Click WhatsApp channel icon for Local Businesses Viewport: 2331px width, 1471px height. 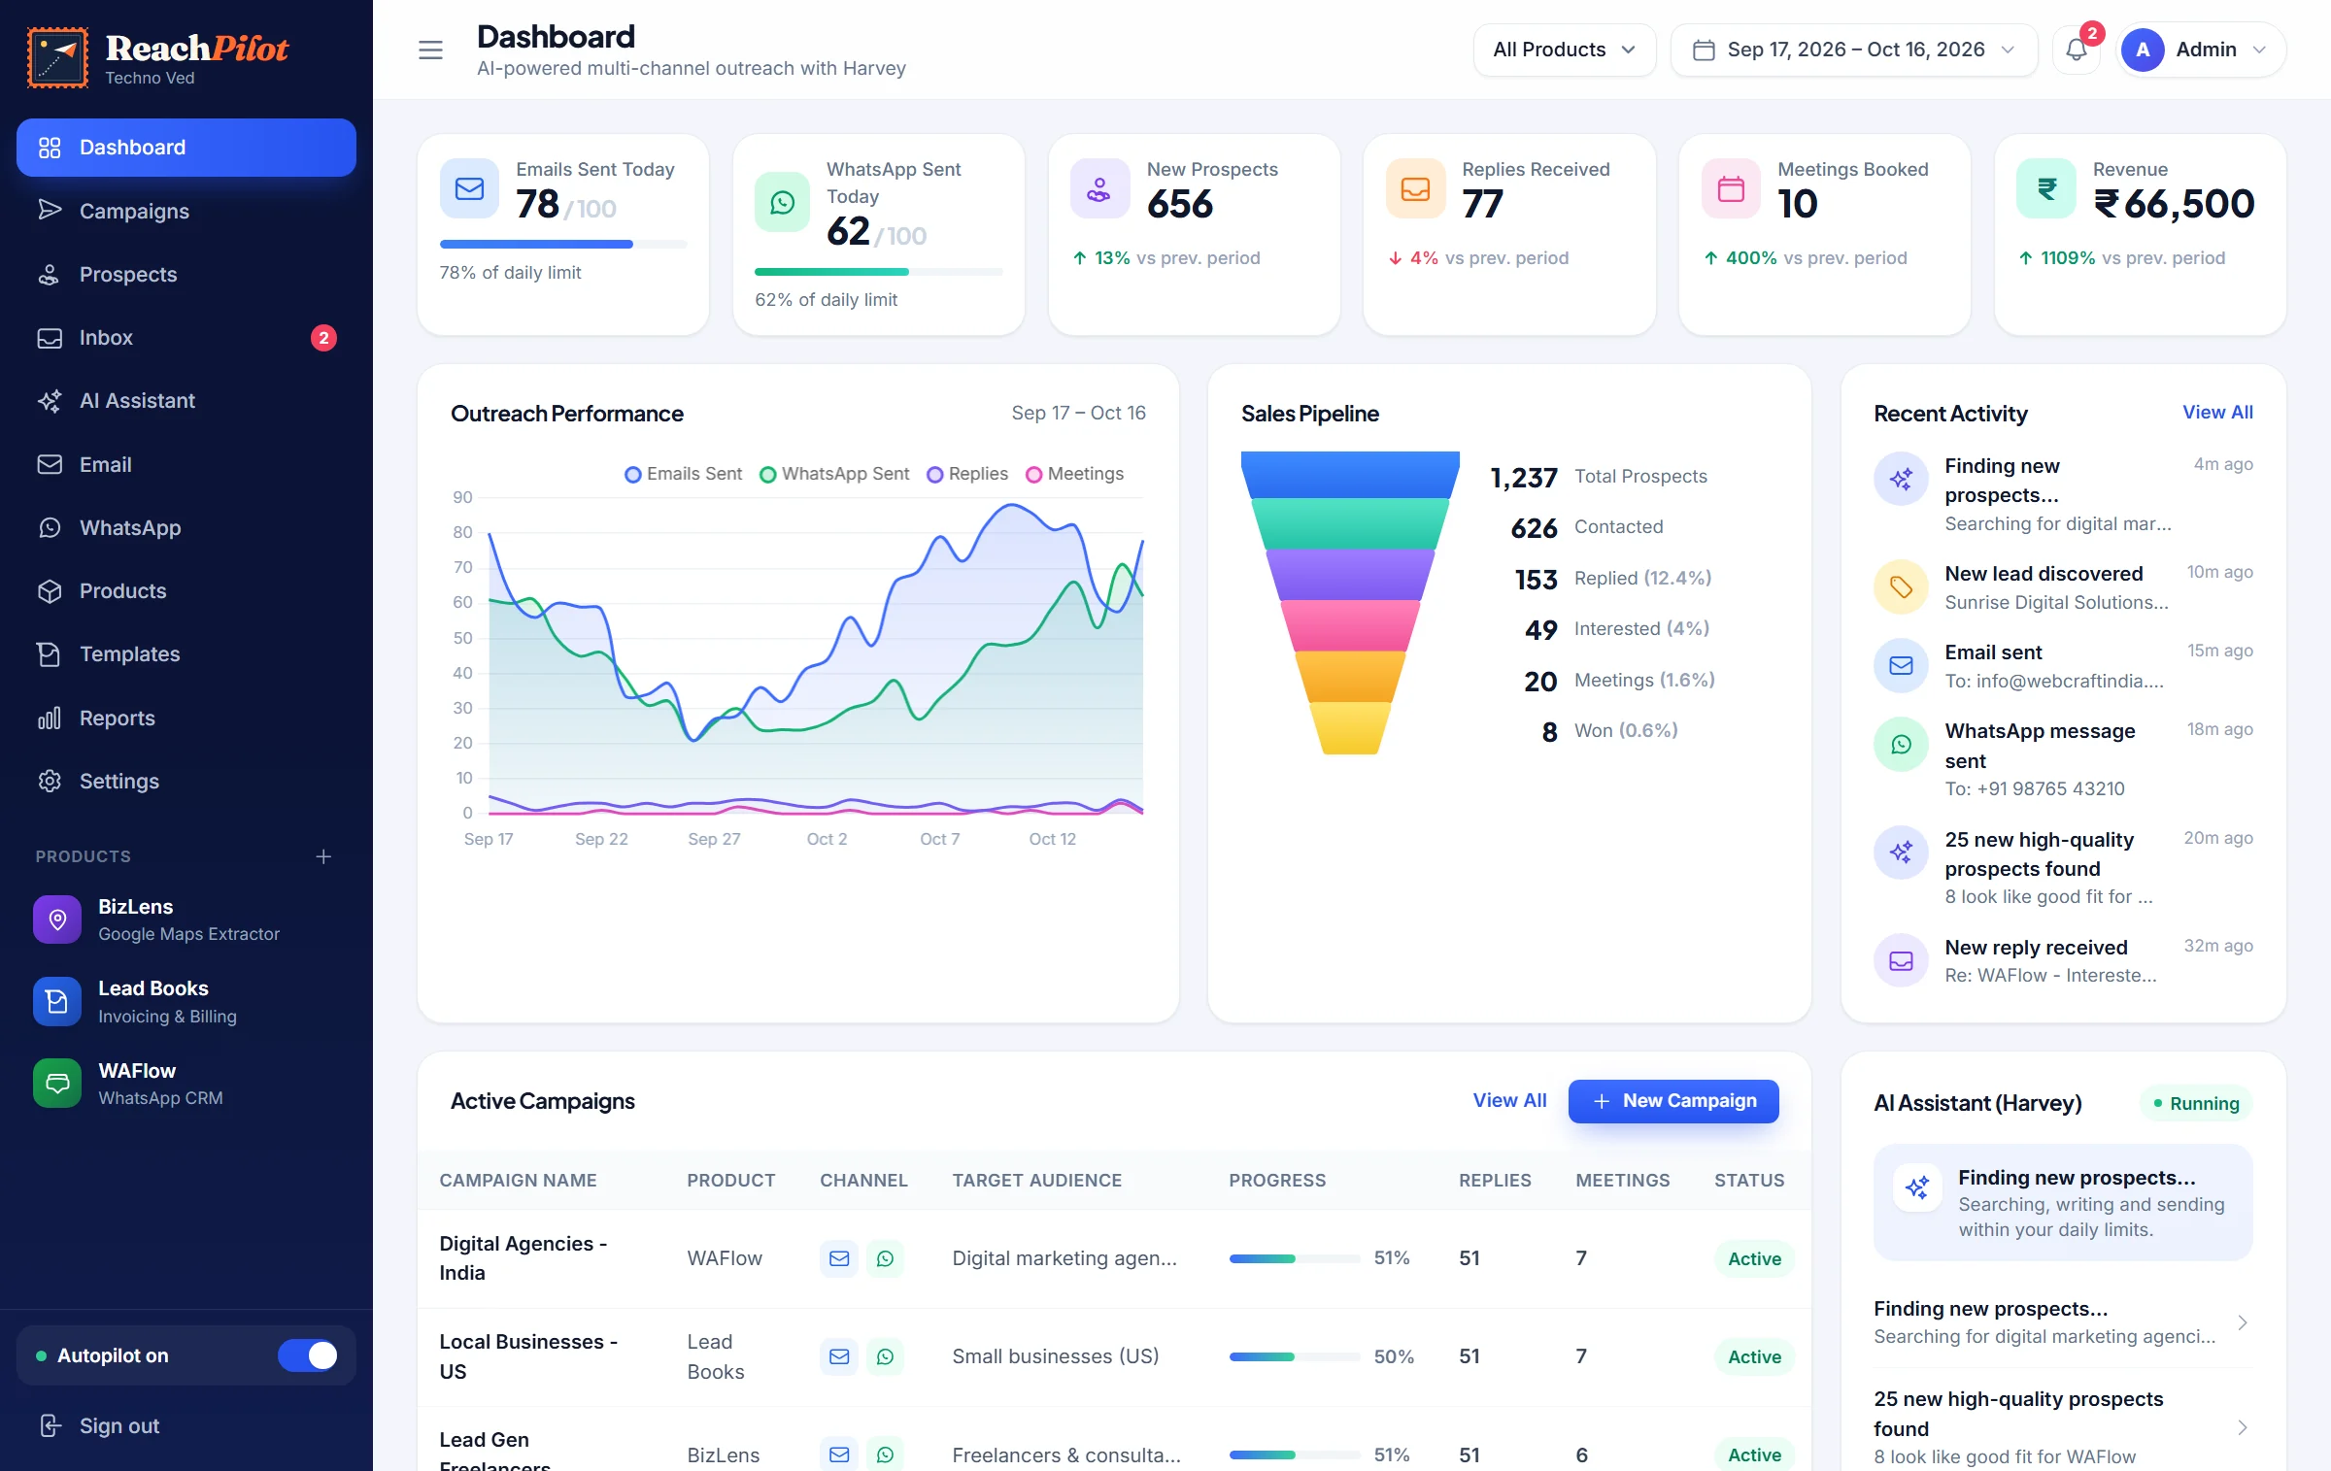[x=885, y=1356]
